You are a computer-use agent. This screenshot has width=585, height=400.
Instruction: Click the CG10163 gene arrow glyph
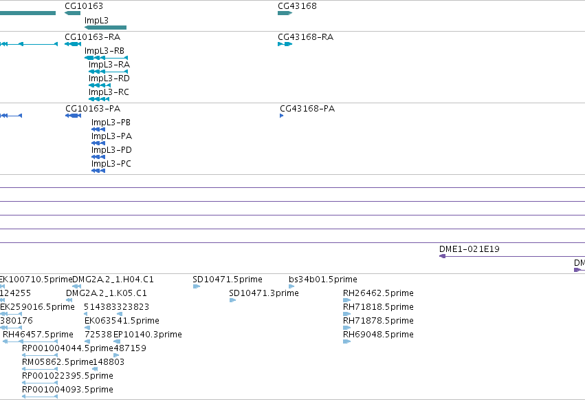(72, 13)
